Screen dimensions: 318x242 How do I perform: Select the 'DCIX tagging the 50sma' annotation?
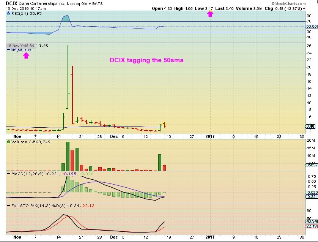click(x=146, y=60)
